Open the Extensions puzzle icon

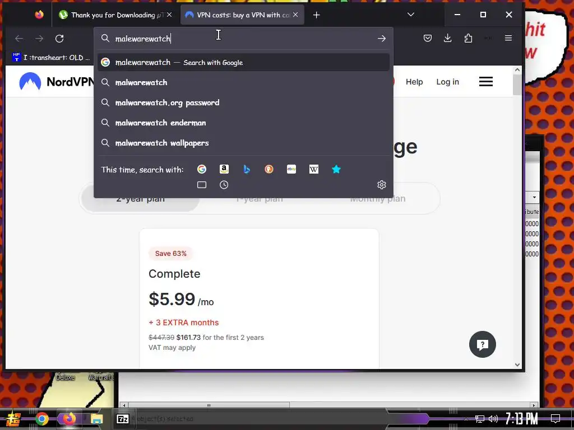tap(468, 38)
